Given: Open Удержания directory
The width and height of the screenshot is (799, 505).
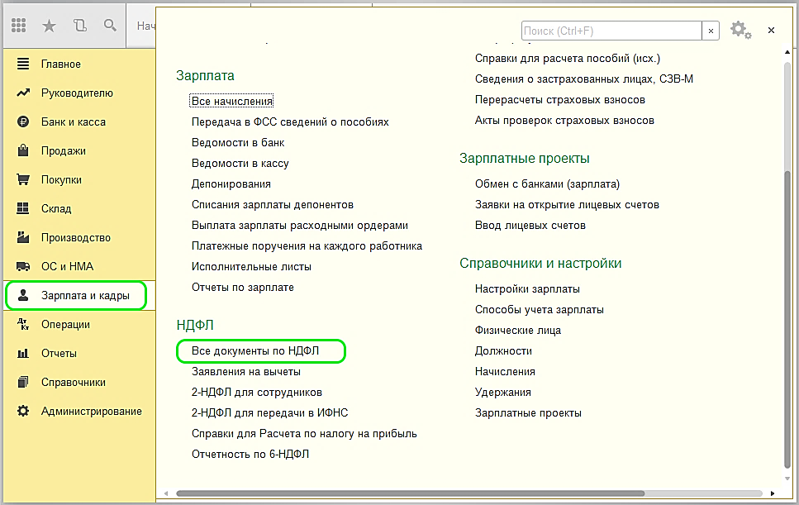Looking at the screenshot, I should click(503, 393).
